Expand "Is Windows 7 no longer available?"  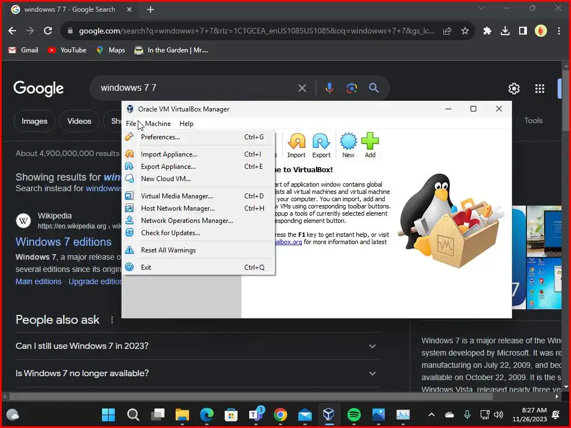tap(197, 373)
